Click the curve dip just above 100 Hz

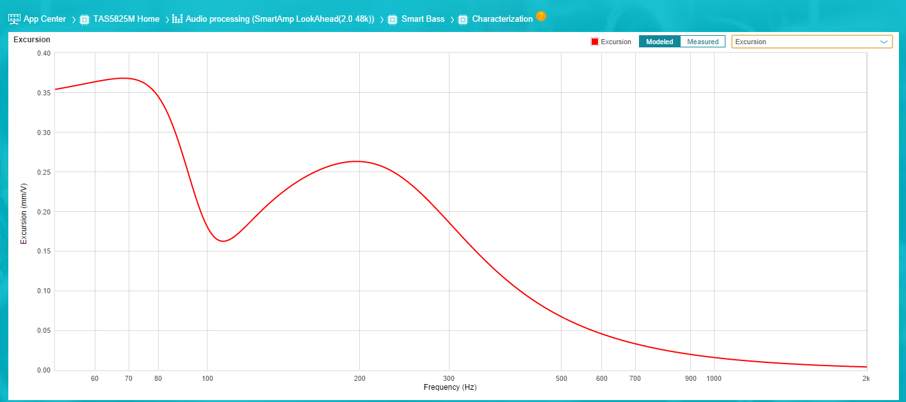click(x=222, y=241)
